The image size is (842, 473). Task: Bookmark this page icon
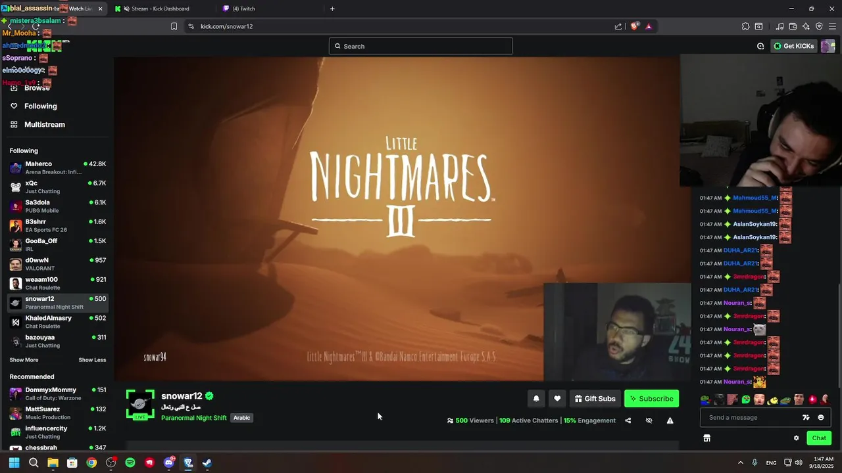pos(174,26)
